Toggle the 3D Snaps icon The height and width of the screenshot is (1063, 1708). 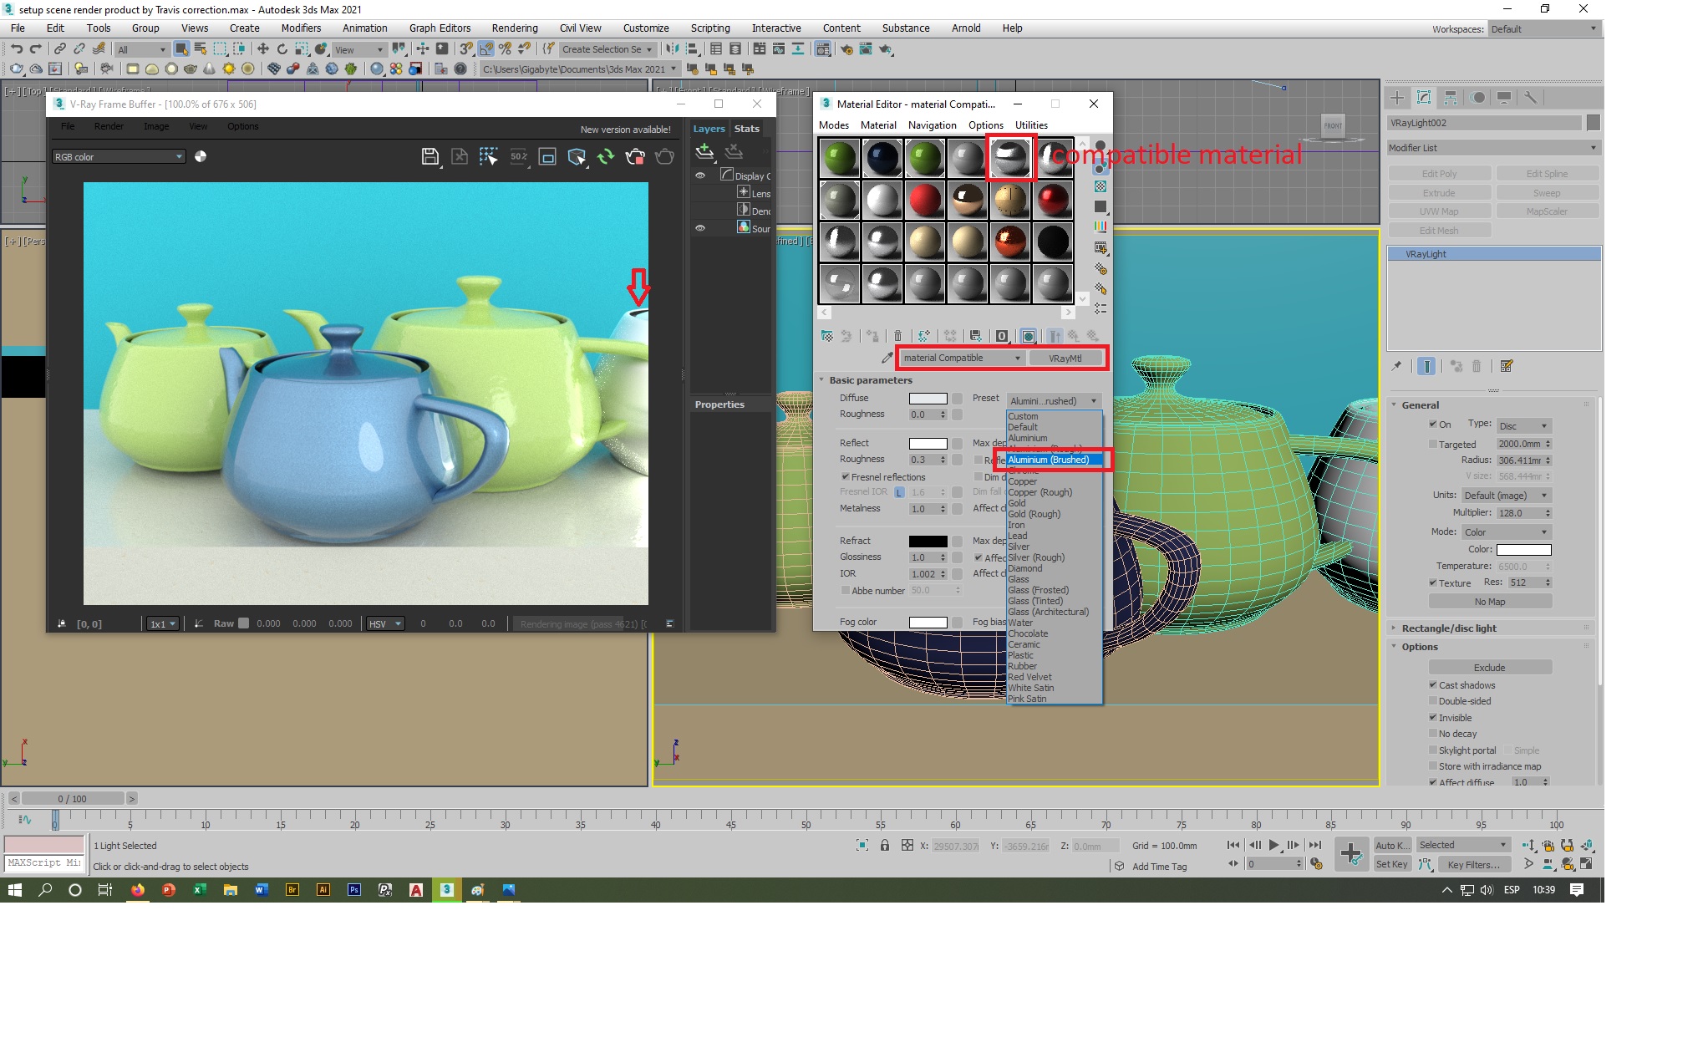click(x=466, y=49)
